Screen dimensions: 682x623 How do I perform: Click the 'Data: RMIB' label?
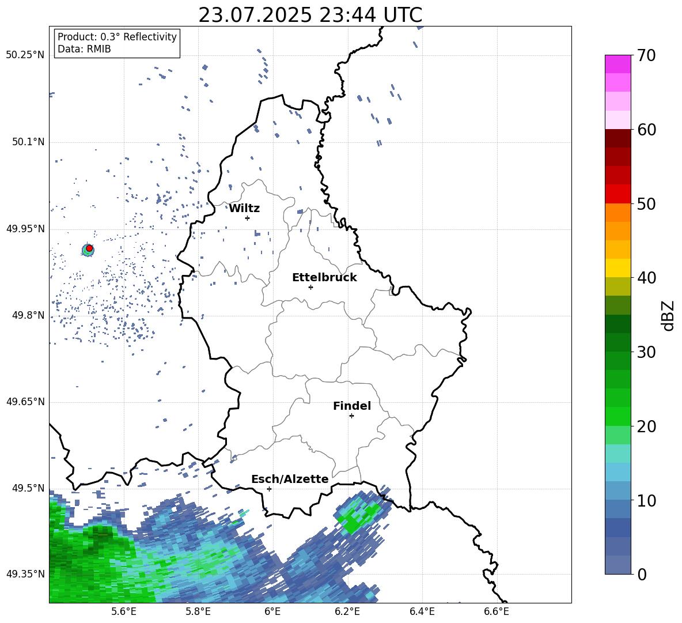pos(84,49)
